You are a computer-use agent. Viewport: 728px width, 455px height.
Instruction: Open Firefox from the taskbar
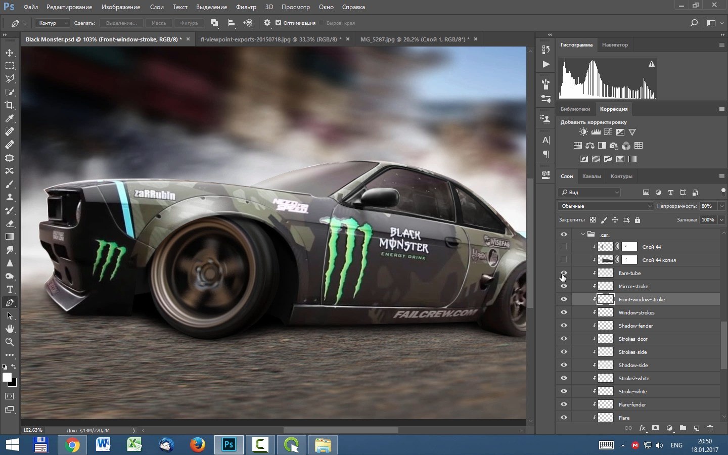[198, 445]
